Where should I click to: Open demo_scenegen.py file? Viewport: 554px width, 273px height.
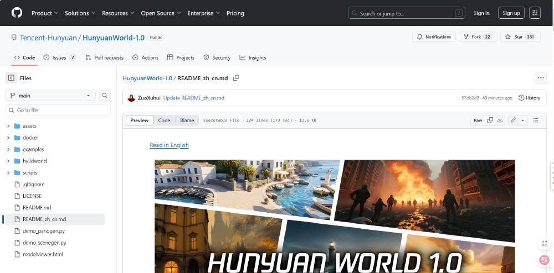pyautogui.click(x=44, y=243)
